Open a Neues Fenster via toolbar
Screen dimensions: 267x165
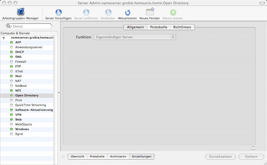(150, 12)
